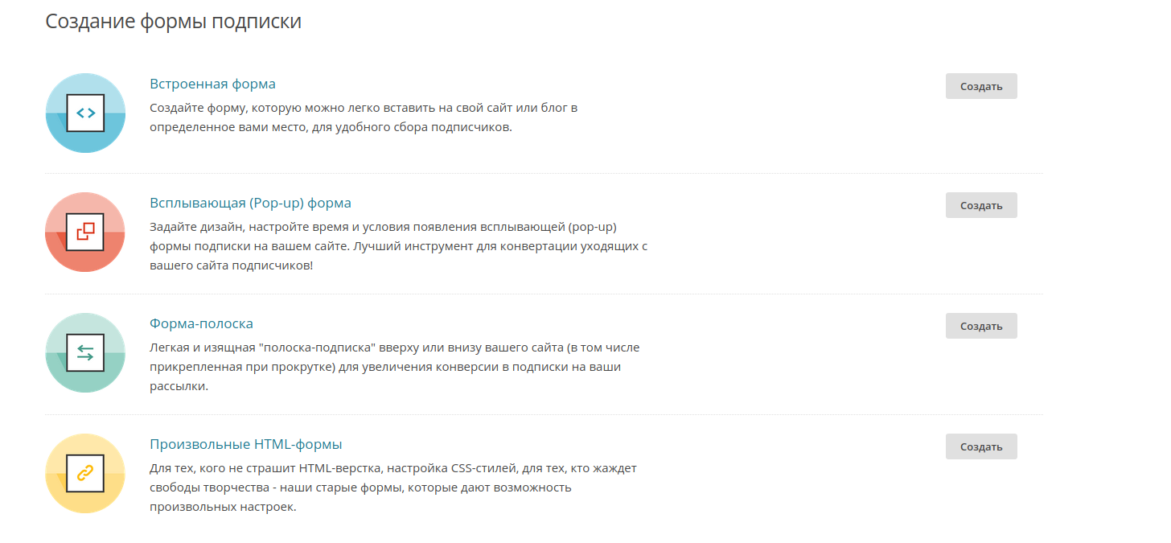Click Создать button for Произвольные HTML-формы

click(x=981, y=446)
